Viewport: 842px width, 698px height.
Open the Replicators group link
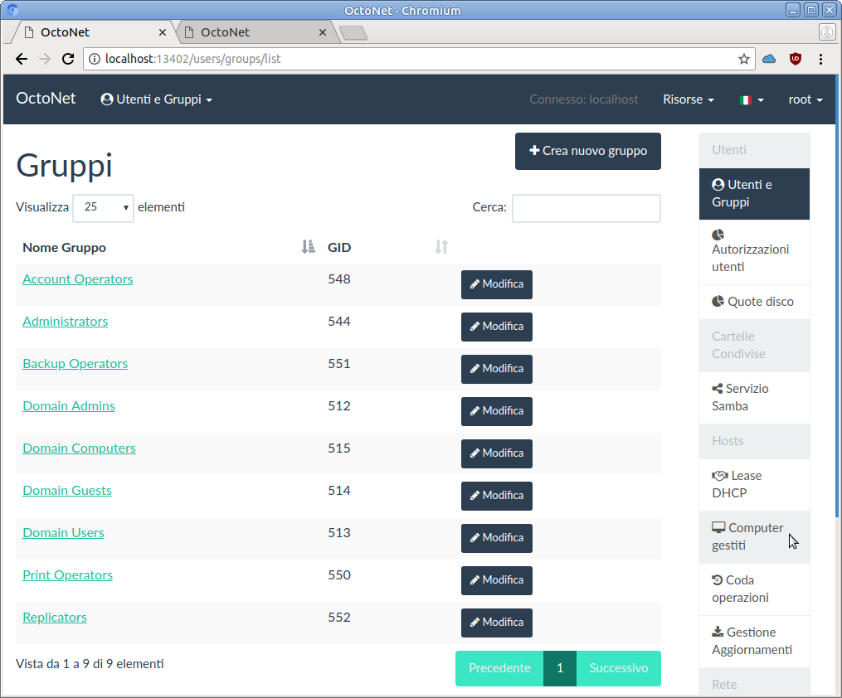(55, 618)
